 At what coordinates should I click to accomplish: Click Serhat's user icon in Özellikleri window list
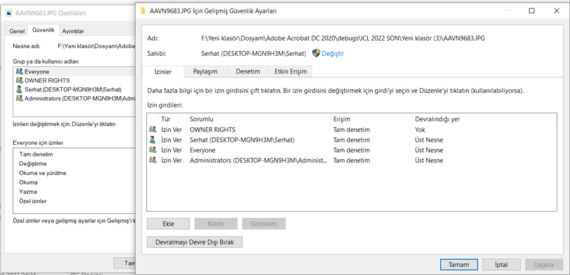click(19, 89)
